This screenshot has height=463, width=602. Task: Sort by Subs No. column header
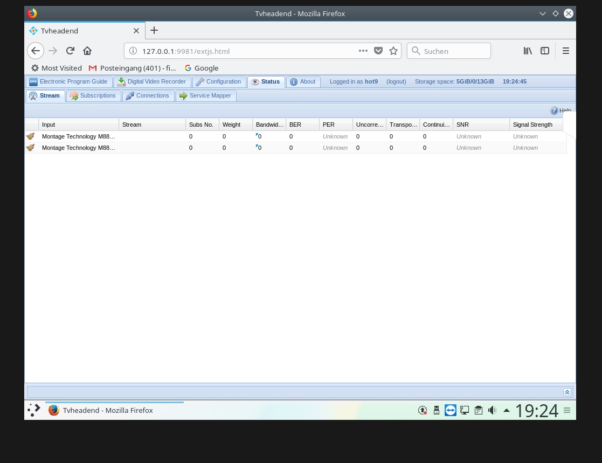(202, 125)
